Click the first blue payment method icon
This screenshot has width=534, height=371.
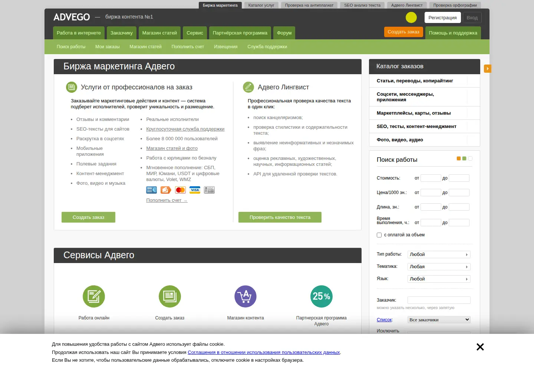point(152,190)
